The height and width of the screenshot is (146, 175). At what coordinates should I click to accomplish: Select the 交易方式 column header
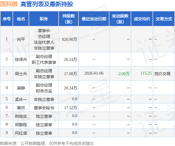pos(164,19)
